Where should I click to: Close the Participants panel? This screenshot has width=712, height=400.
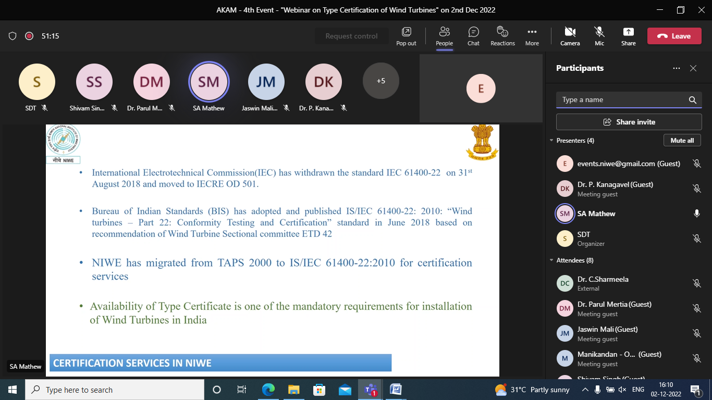click(x=693, y=68)
